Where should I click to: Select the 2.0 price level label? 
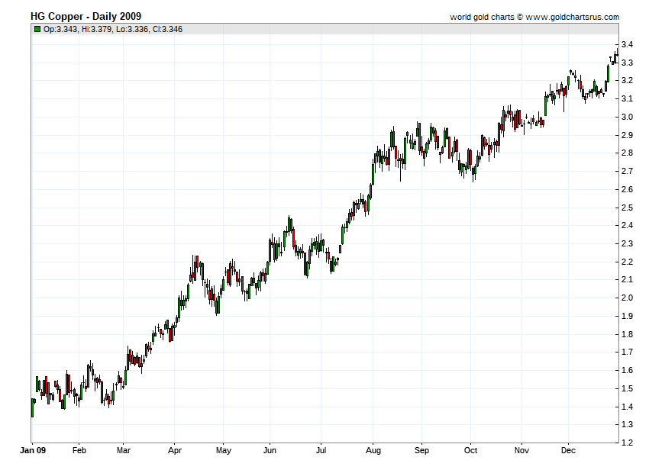click(627, 298)
